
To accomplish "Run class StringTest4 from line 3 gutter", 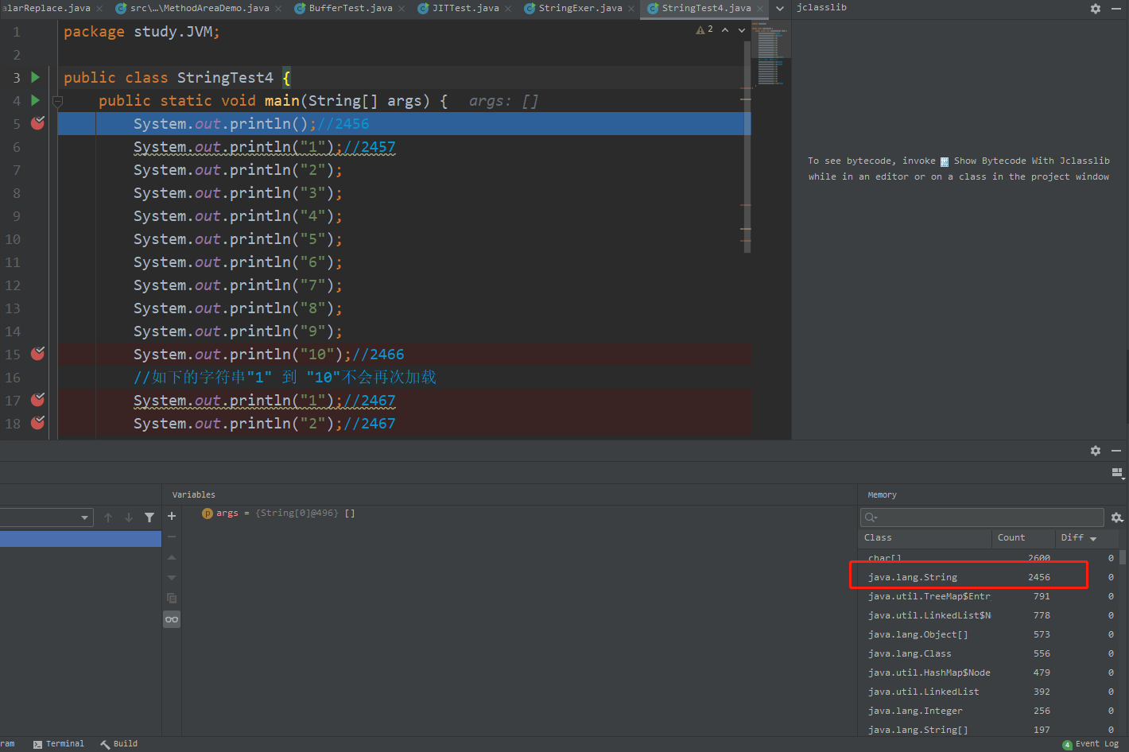I will click(x=35, y=77).
